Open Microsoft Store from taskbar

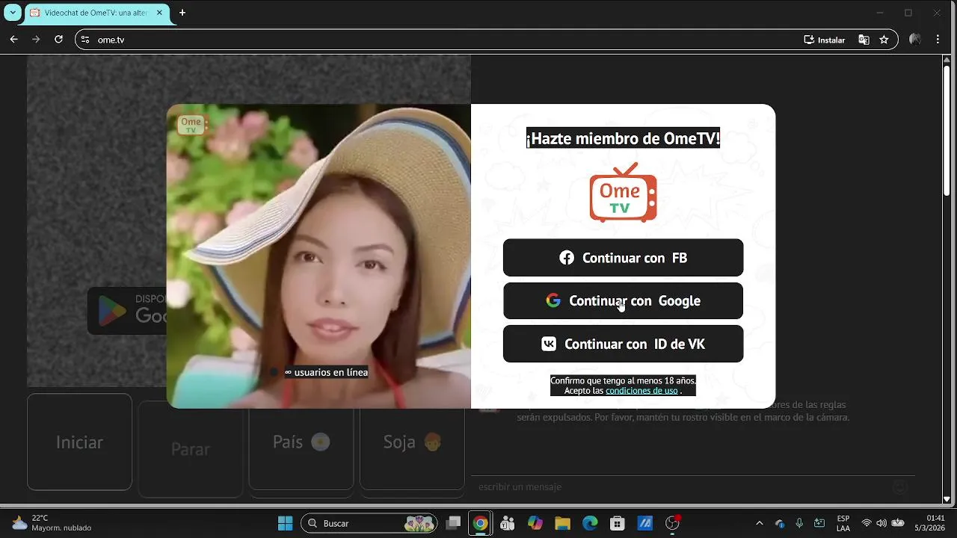coord(618,523)
